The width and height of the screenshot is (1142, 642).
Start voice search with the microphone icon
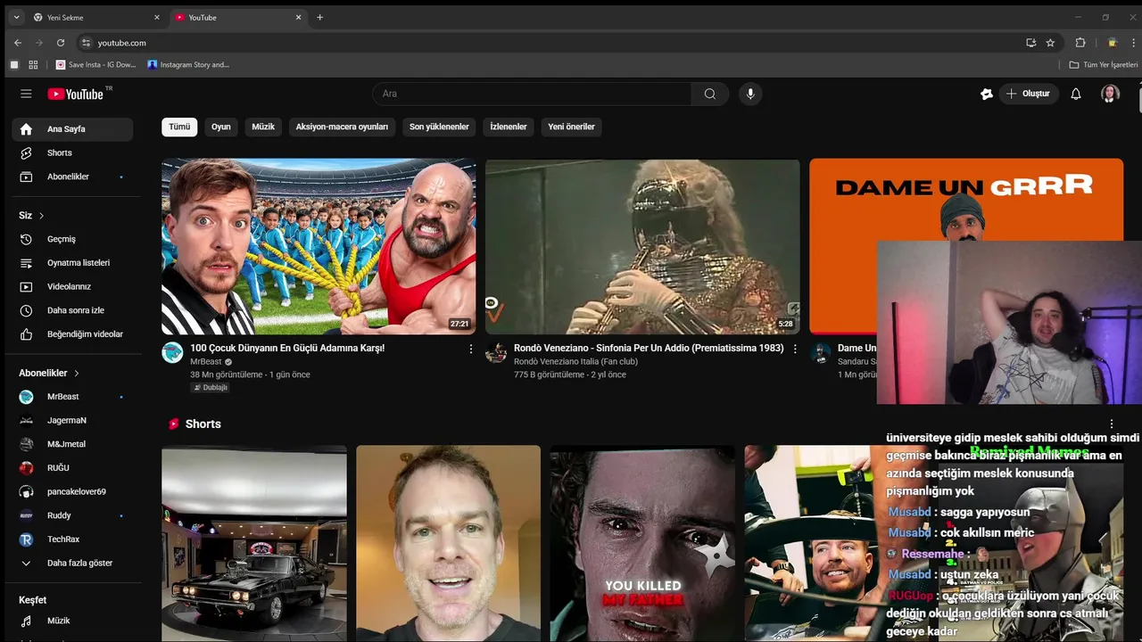pos(750,94)
